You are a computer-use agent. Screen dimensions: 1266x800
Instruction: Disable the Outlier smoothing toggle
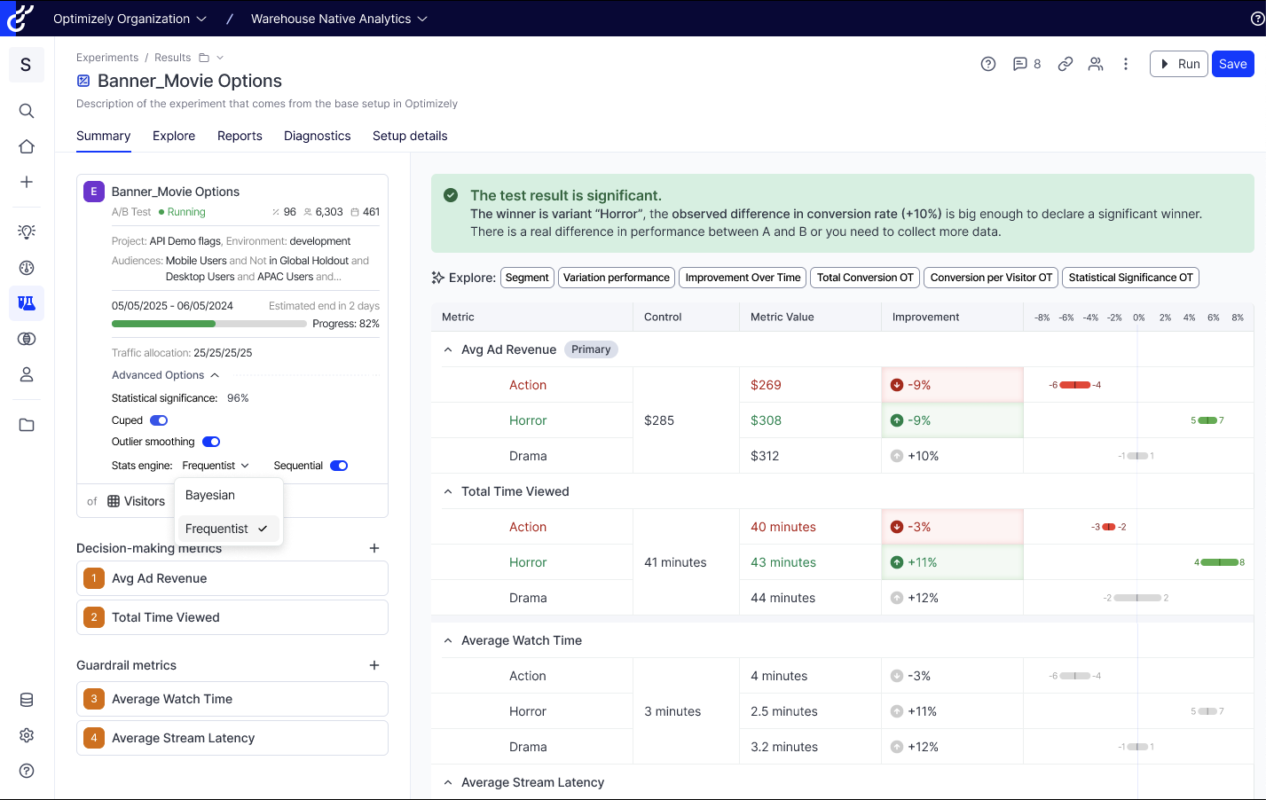tap(211, 442)
